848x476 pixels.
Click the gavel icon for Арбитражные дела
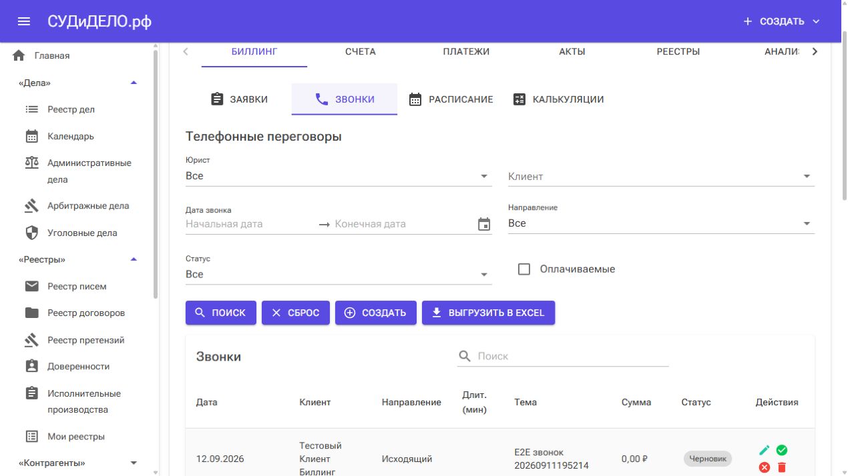[x=32, y=206]
